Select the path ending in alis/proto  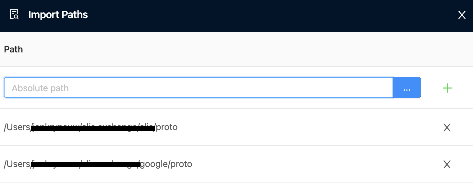click(x=91, y=127)
